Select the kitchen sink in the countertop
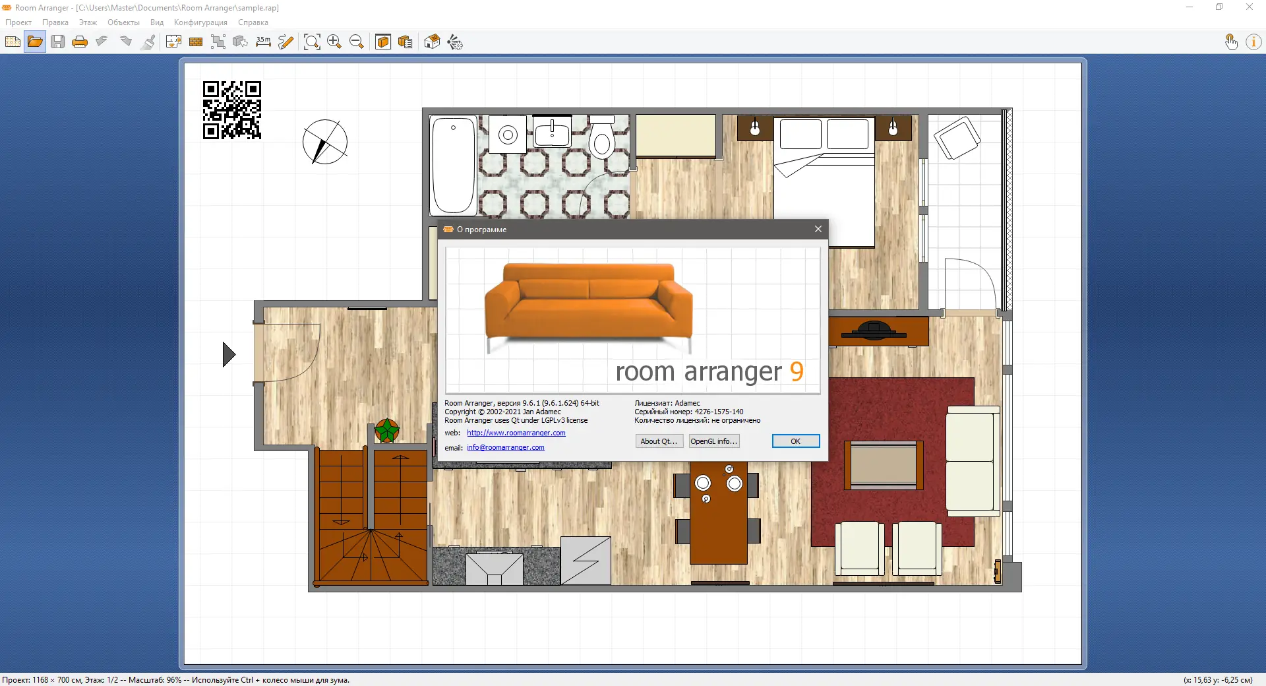This screenshot has height=686, width=1266. pos(495,568)
